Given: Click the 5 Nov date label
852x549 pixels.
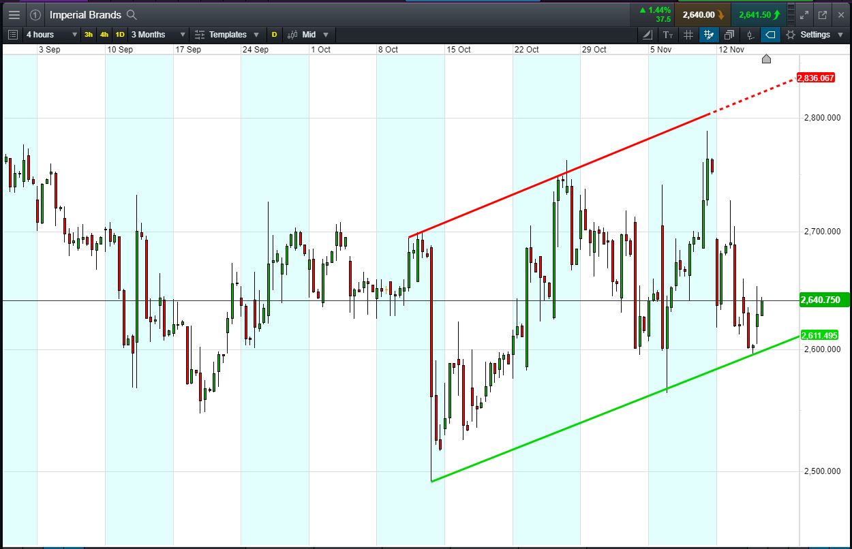Looking at the screenshot, I should tap(661, 49).
